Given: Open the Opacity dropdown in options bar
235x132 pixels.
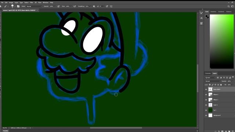Looking at the screenshot, I should pyautogui.click(x=55, y=7).
